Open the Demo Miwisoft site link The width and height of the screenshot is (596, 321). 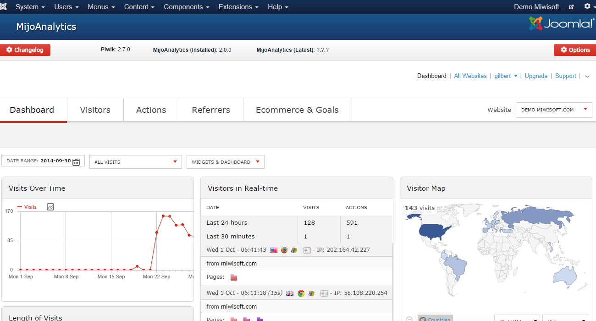[544, 7]
